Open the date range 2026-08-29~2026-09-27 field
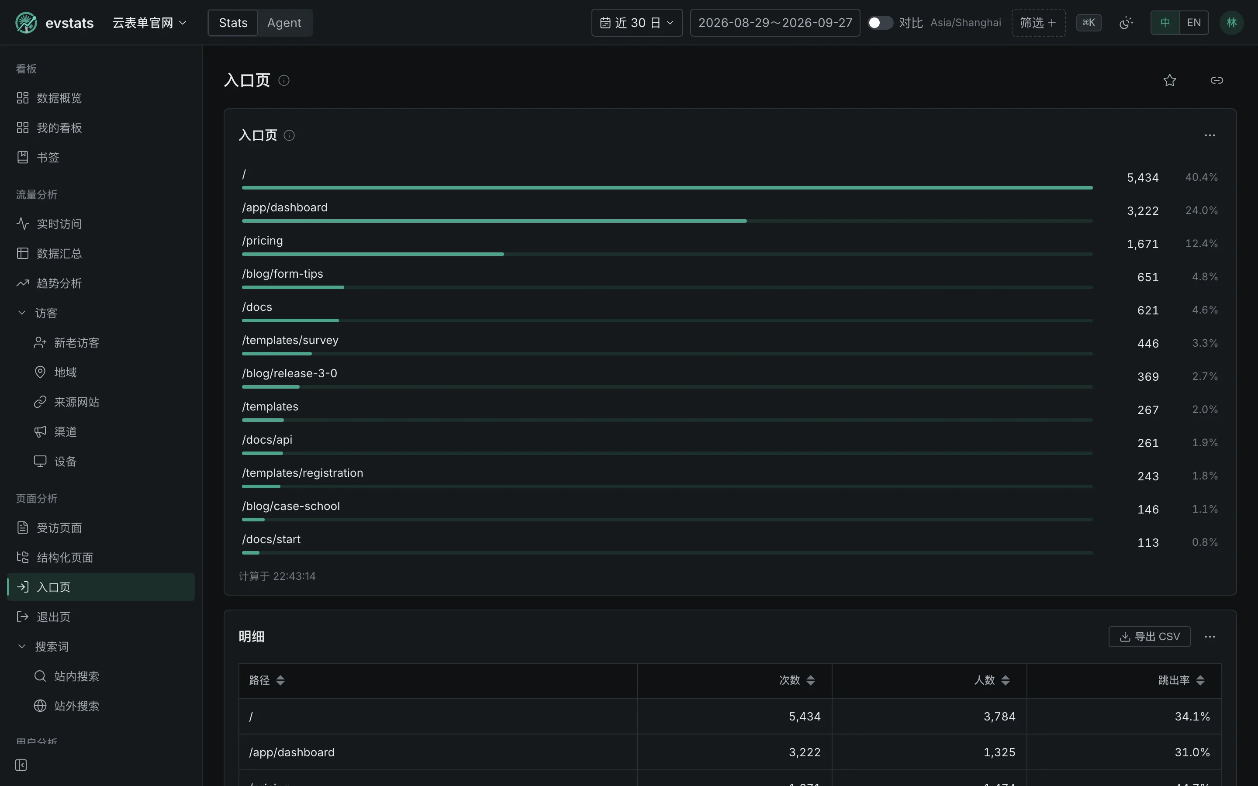Screen dimensions: 1258x786 click(774, 23)
